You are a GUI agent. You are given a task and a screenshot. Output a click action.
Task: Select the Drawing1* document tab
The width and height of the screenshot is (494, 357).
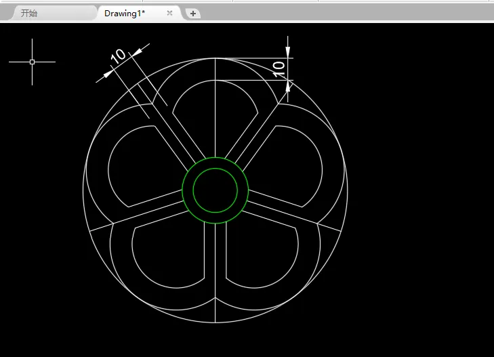tap(125, 14)
